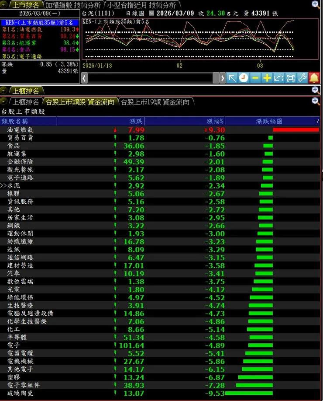Select ranking entry 第1名:油電燃氣

pos(40,29)
